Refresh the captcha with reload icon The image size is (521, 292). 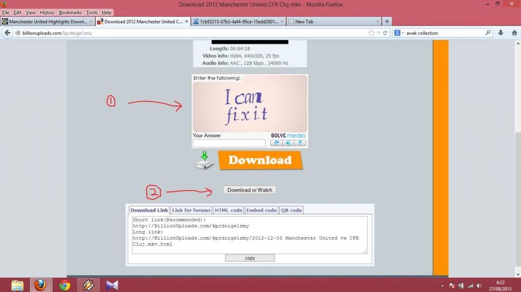(x=276, y=143)
